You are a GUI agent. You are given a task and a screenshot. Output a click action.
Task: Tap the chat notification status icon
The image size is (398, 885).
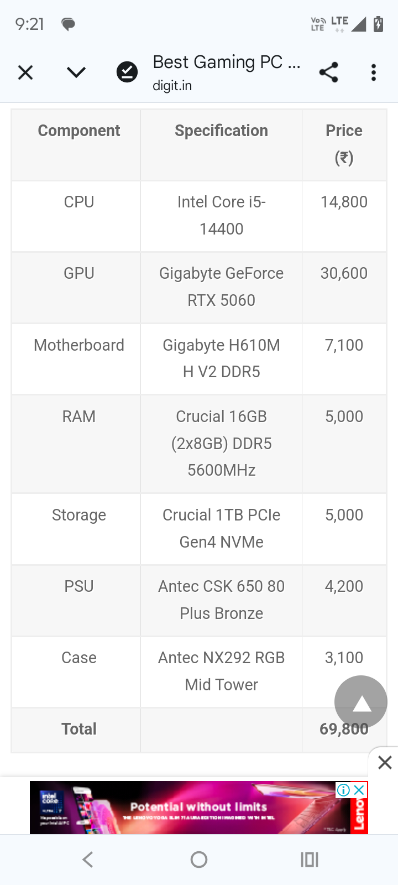click(68, 24)
